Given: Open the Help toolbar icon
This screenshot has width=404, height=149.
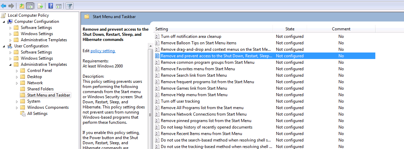Looking at the screenshot, I should point(51,6).
